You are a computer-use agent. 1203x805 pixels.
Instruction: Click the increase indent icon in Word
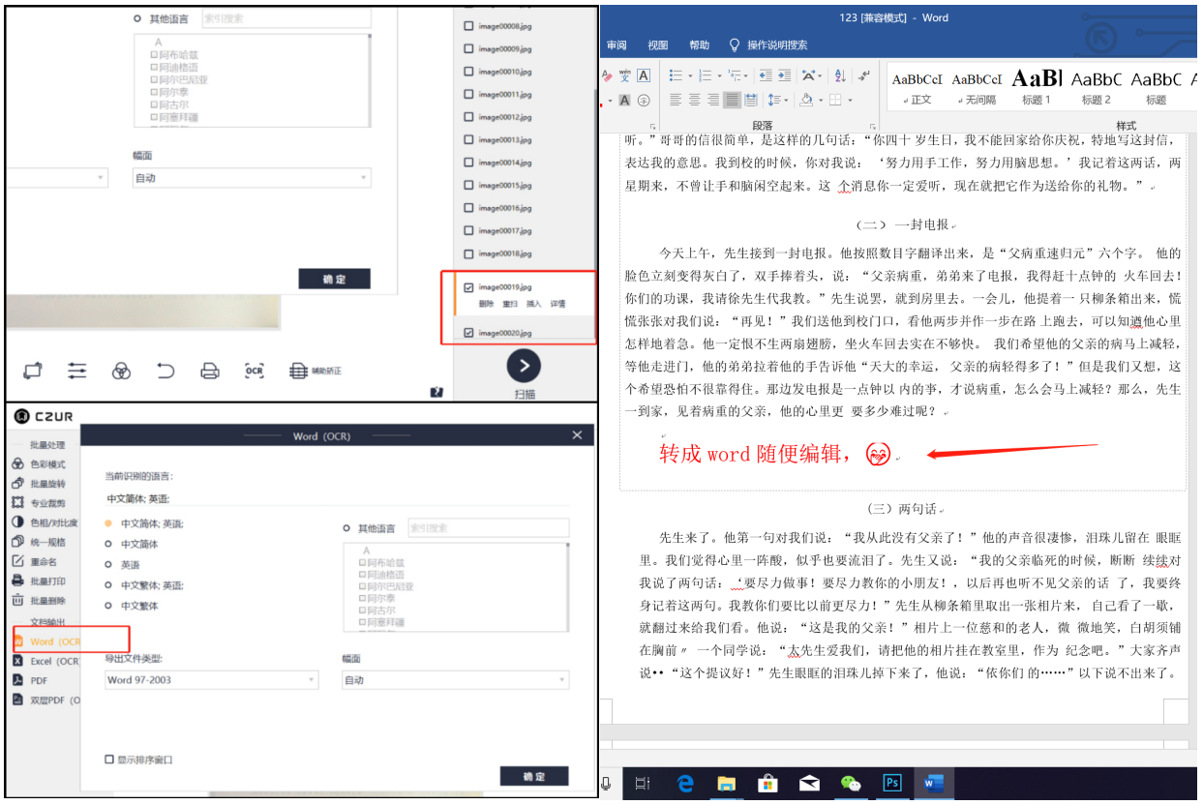[785, 75]
